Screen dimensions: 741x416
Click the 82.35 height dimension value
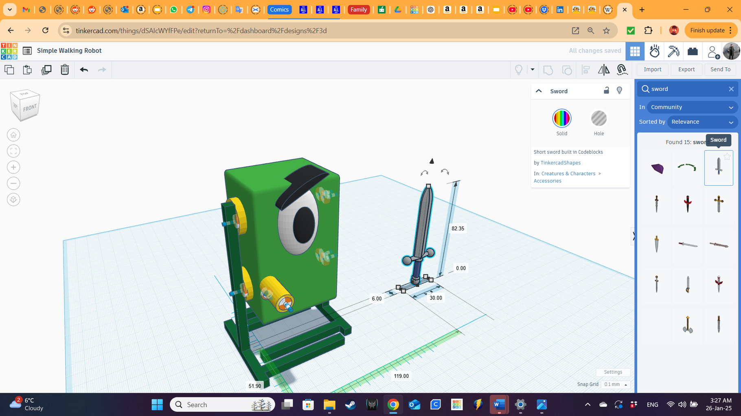click(x=458, y=229)
